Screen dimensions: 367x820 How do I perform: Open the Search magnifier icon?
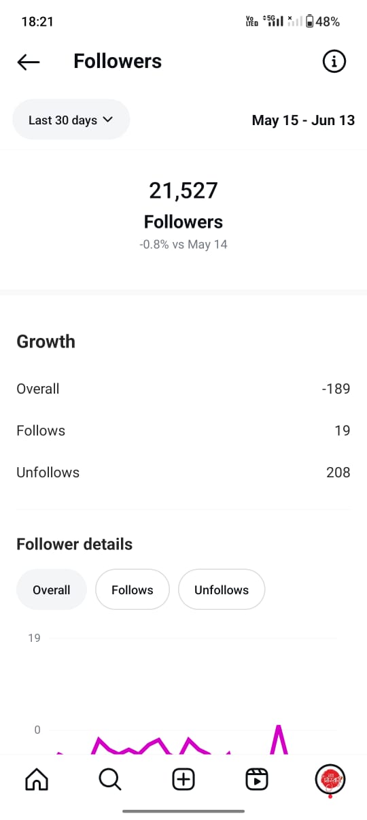coord(110,779)
